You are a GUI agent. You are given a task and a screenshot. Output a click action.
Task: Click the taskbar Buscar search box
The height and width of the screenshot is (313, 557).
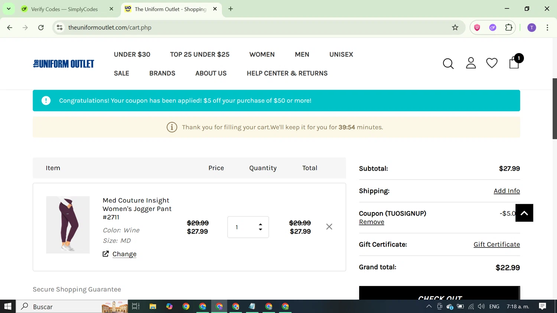pyautogui.click(x=72, y=306)
